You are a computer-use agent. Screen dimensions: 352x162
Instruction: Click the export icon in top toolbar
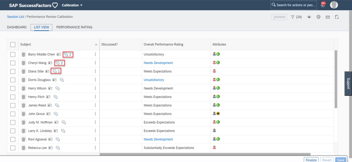coord(337,17)
